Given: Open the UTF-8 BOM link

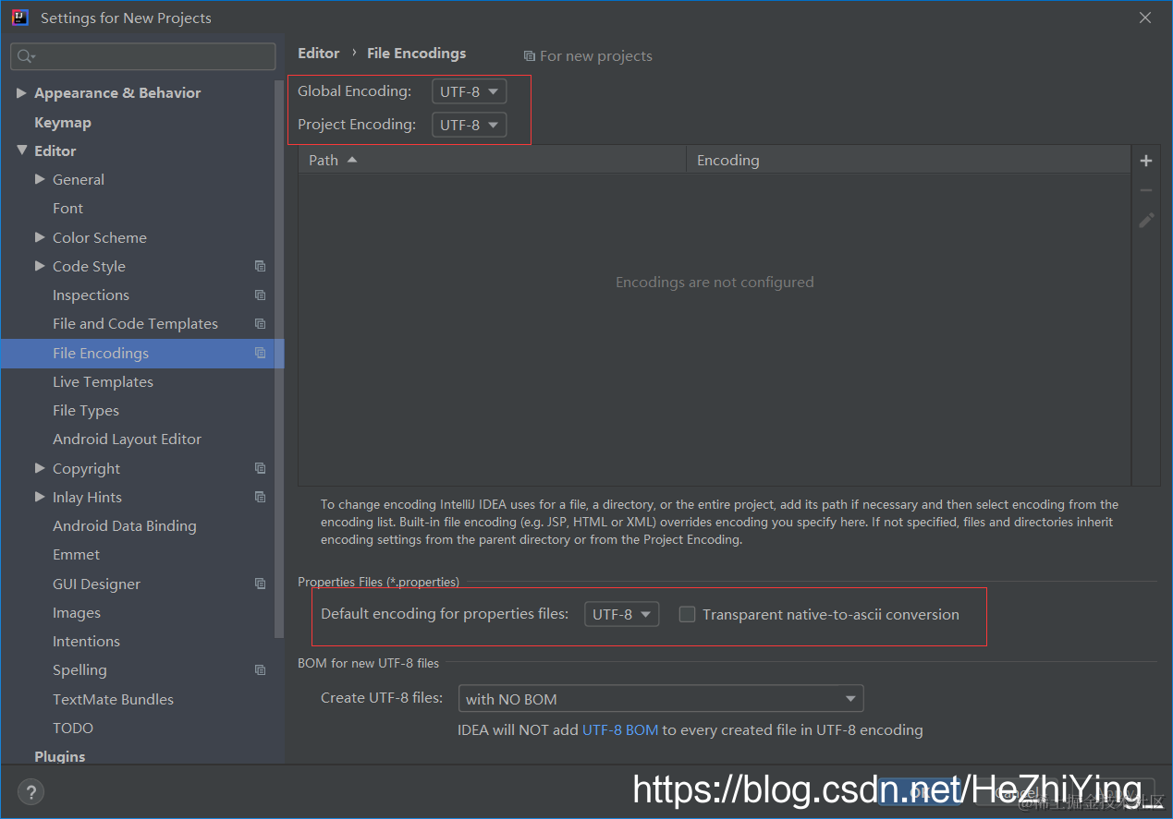Looking at the screenshot, I should 620,729.
